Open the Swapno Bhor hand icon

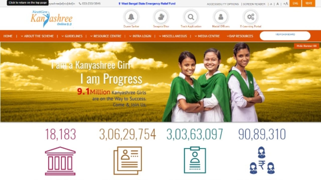click(x=161, y=17)
